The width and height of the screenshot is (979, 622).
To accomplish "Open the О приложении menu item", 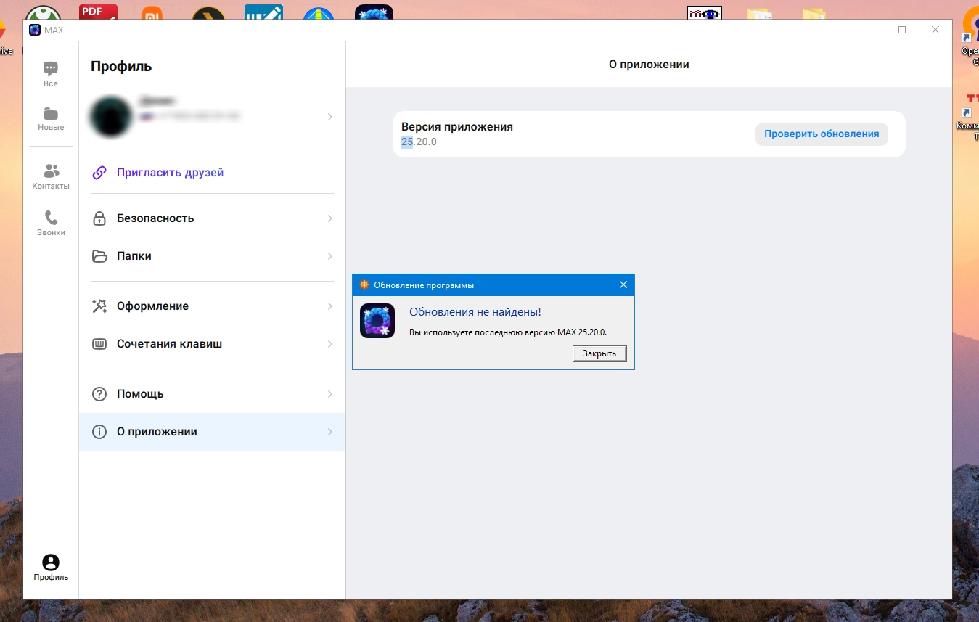I will (212, 432).
